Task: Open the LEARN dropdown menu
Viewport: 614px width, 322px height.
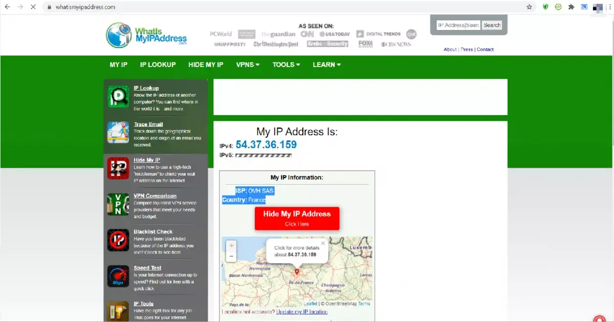Action: click(x=326, y=65)
